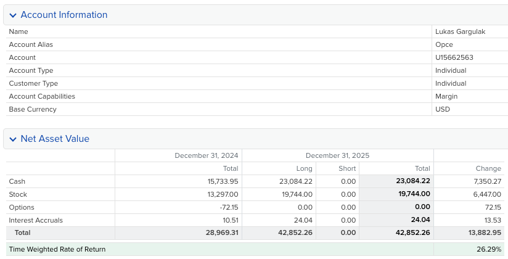Select the December 31, 2025 column header

tap(337, 155)
